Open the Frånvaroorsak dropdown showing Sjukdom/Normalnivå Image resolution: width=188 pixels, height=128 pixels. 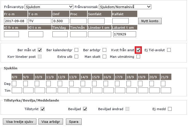click(x=125, y=7)
